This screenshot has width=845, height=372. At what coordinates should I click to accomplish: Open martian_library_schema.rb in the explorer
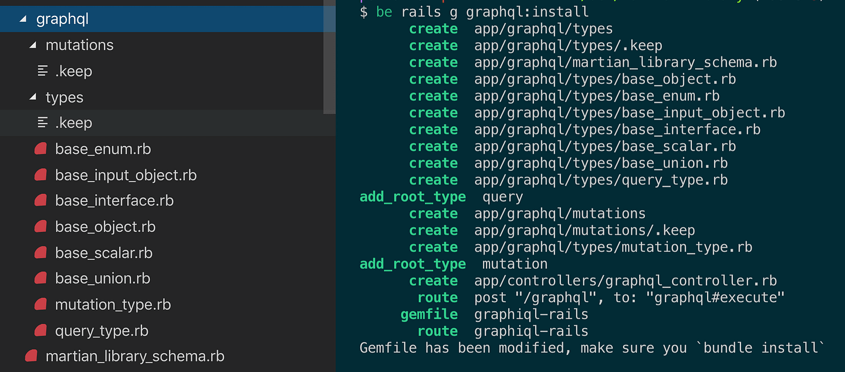pyautogui.click(x=135, y=357)
